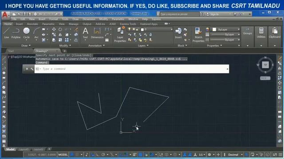Expand the Properties panel dropdown
The image size is (284, 159).
point(214,45)
